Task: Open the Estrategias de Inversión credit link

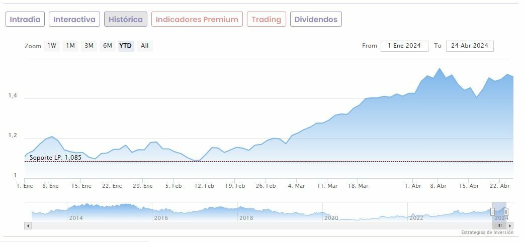Action: click(487, 232)
